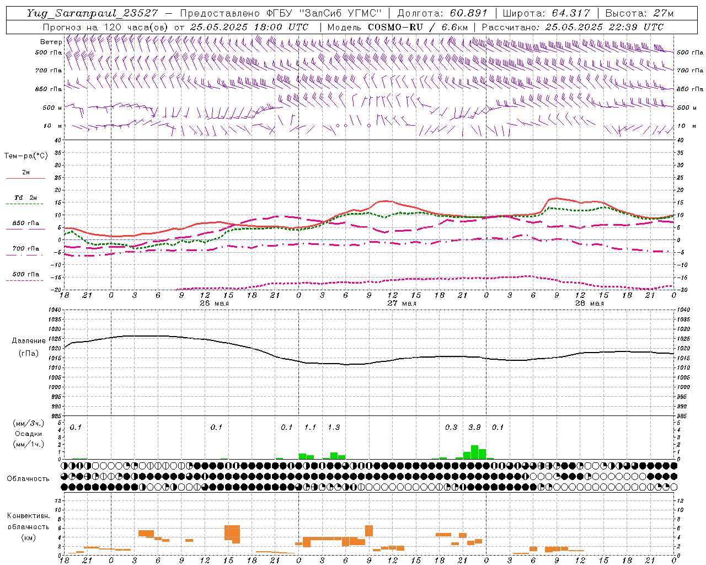This screenshot has width=706, height=565.
Task: Click the 1.1 precipitation value
Action: (x=311, y=427)
